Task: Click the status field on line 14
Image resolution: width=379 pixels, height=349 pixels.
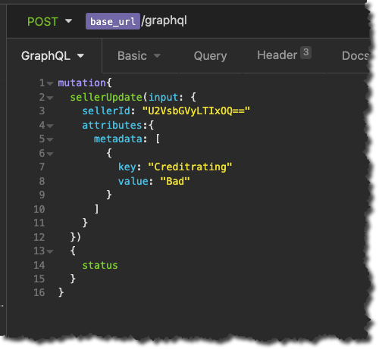Action: 100,265
